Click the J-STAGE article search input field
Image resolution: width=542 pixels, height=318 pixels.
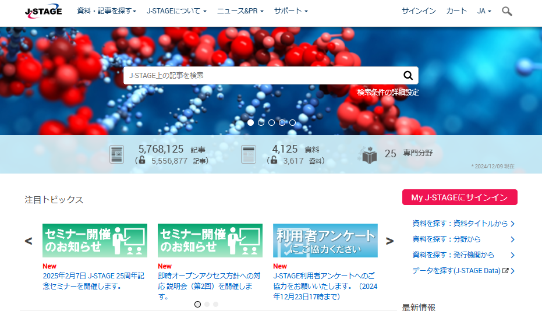tap(262, 75)
